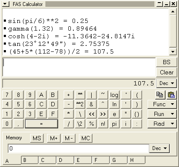179x167 pixels.
Task: Click the plus + key
Action: click(x=69, y=95)
